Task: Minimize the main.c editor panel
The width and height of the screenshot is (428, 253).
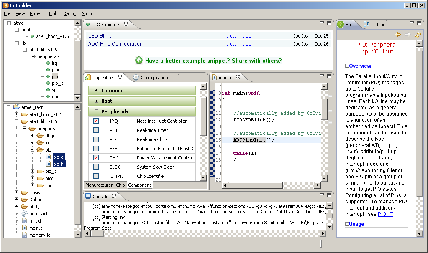Action: pos(322,76)
